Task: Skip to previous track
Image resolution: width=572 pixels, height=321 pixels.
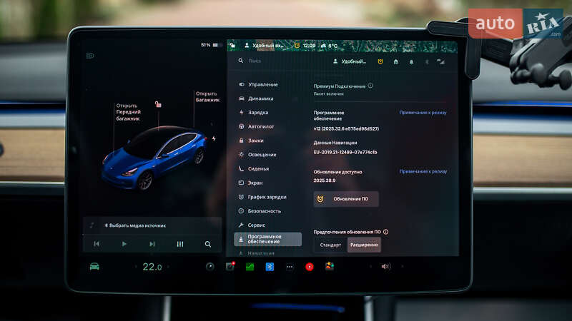Action: tap(97, 244)
